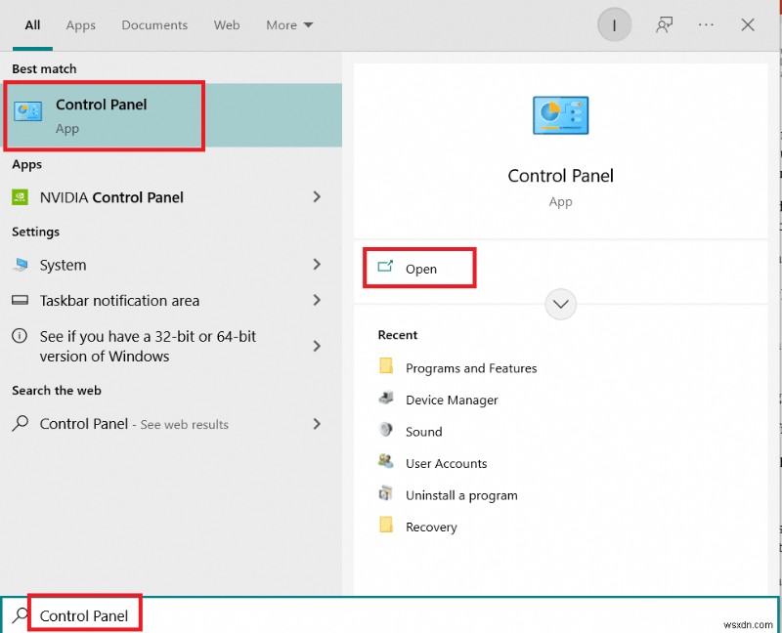782x633 pixels.
Task: Switch to the Documents search tab
Action: [x=153, y=24]
